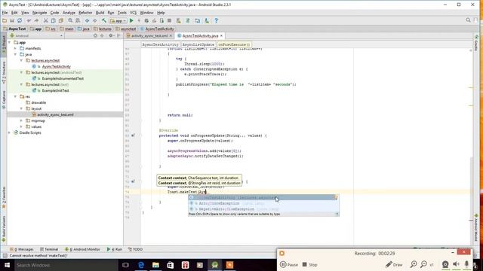Close the AsyncTestActivity.java tab
This screenshot has width=483, height=271.
pos(221,36)
